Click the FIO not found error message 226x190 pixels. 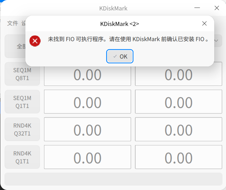[x=128, y=39]
